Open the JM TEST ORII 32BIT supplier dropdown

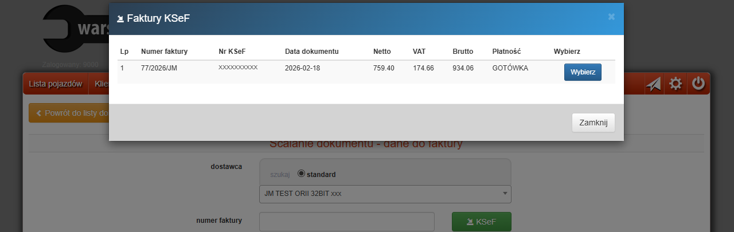pyautogui.click(x=385, y=194)
